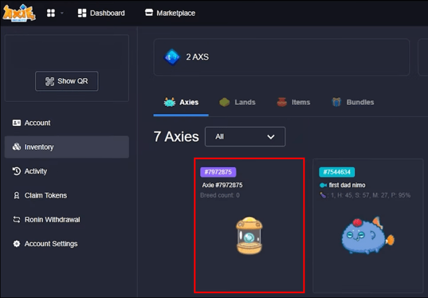Open Activity in the sidebar

coord(66,171)
